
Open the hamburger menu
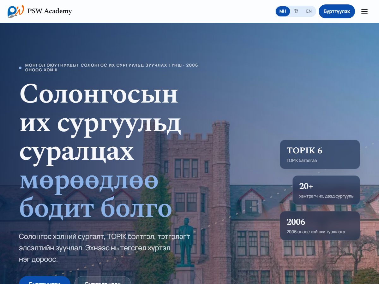(x=364, y=11)
